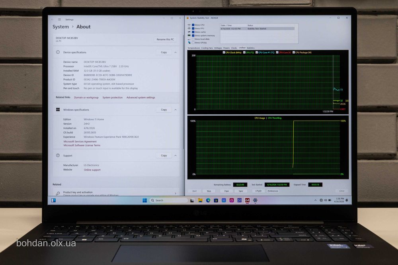Click the Windows Start button
398x265 pixels.
(145, 200)
